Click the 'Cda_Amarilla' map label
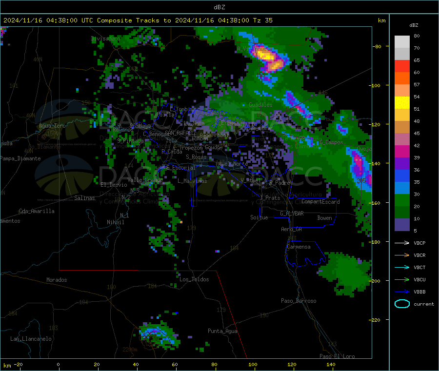The image size is (439, 371). 37,211
